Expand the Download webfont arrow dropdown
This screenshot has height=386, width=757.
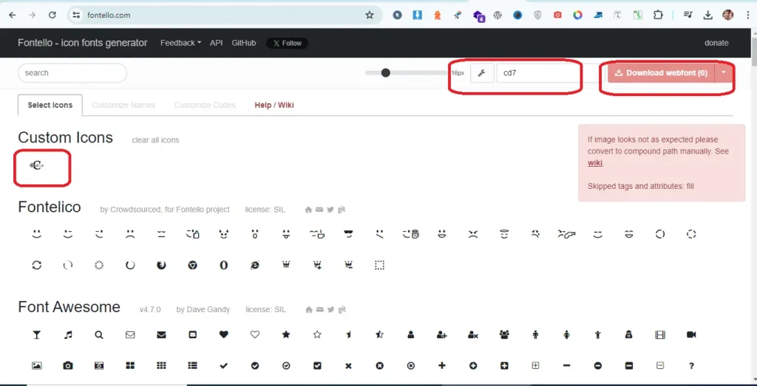coord(723,73)
